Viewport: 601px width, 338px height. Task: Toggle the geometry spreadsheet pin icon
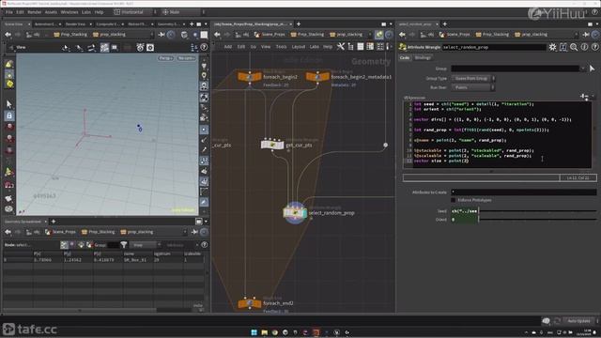(194, 232)
